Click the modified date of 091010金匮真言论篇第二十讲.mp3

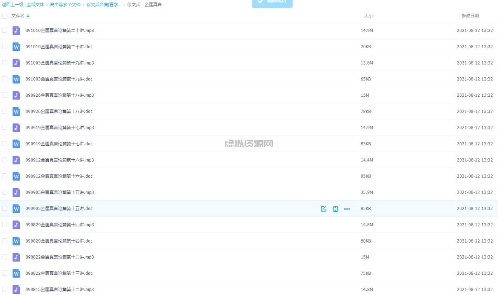click(475, 30)
